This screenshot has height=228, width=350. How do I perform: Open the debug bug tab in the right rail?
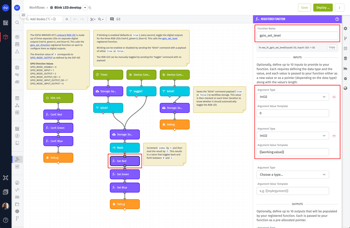click(x=346, y=78)
